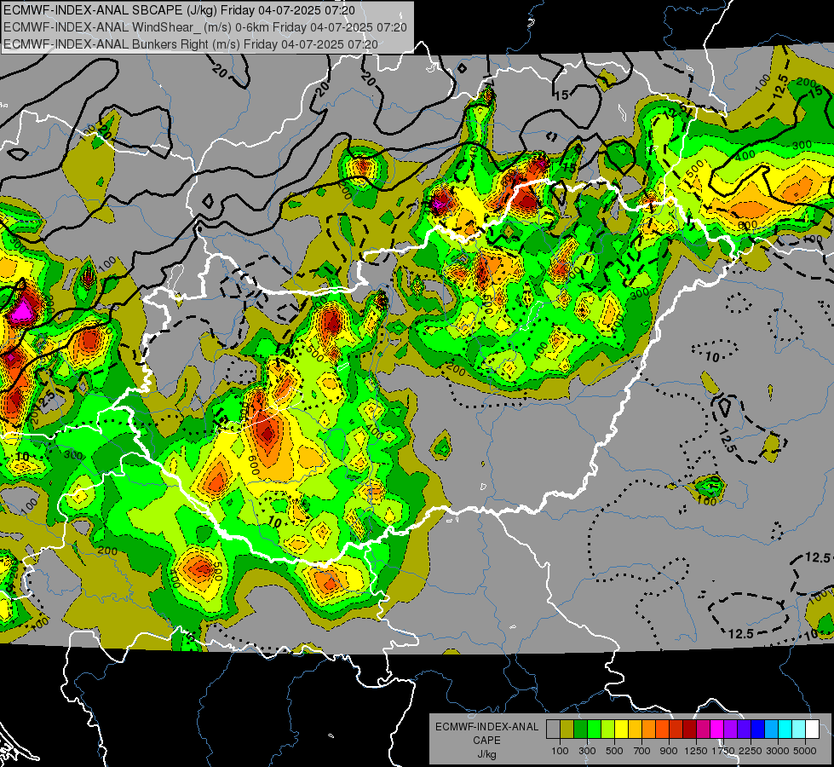The height and width of the screenshot is (767, 834).
Task: Click the SBCAPE (J/kg) header line
Action: [x=179, y=10]
